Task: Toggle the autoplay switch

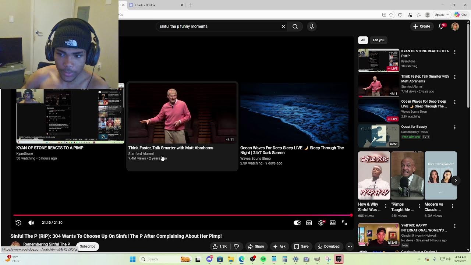Action: pyautogui.click(x=297, y=223)
